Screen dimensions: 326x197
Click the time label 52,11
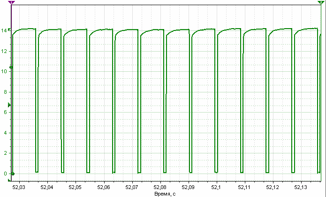(x=244, y=187)
